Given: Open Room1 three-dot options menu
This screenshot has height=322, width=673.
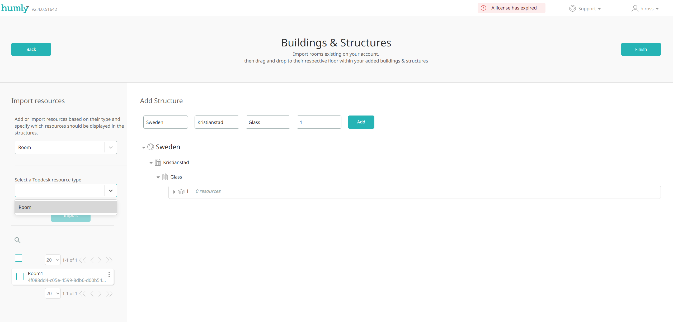Looking at the screenshot, I should [x=109, y=275].
